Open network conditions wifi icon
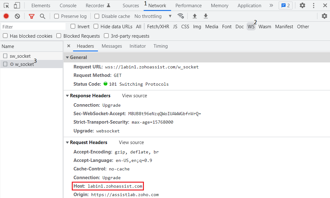Viewport: 330px width, 198px height. [180, 16]
